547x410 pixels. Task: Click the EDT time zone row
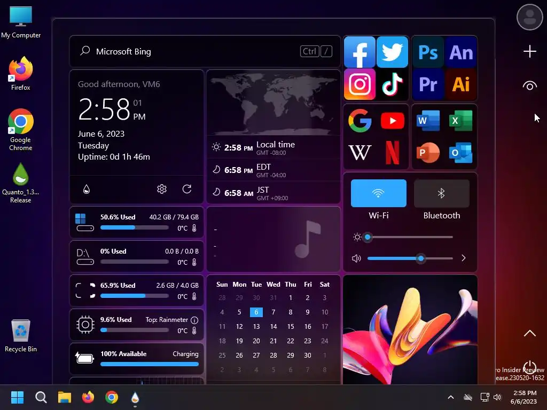[273, 170]
